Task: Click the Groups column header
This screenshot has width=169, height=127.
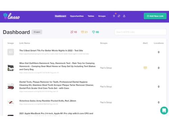Action: [x=104, y=43]
